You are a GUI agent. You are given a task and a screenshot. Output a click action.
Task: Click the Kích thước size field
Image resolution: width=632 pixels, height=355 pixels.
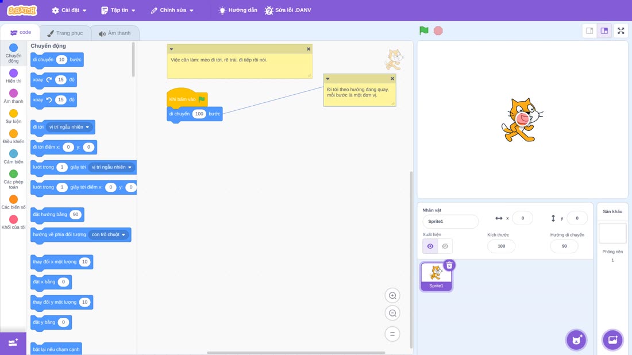point(501,246)
